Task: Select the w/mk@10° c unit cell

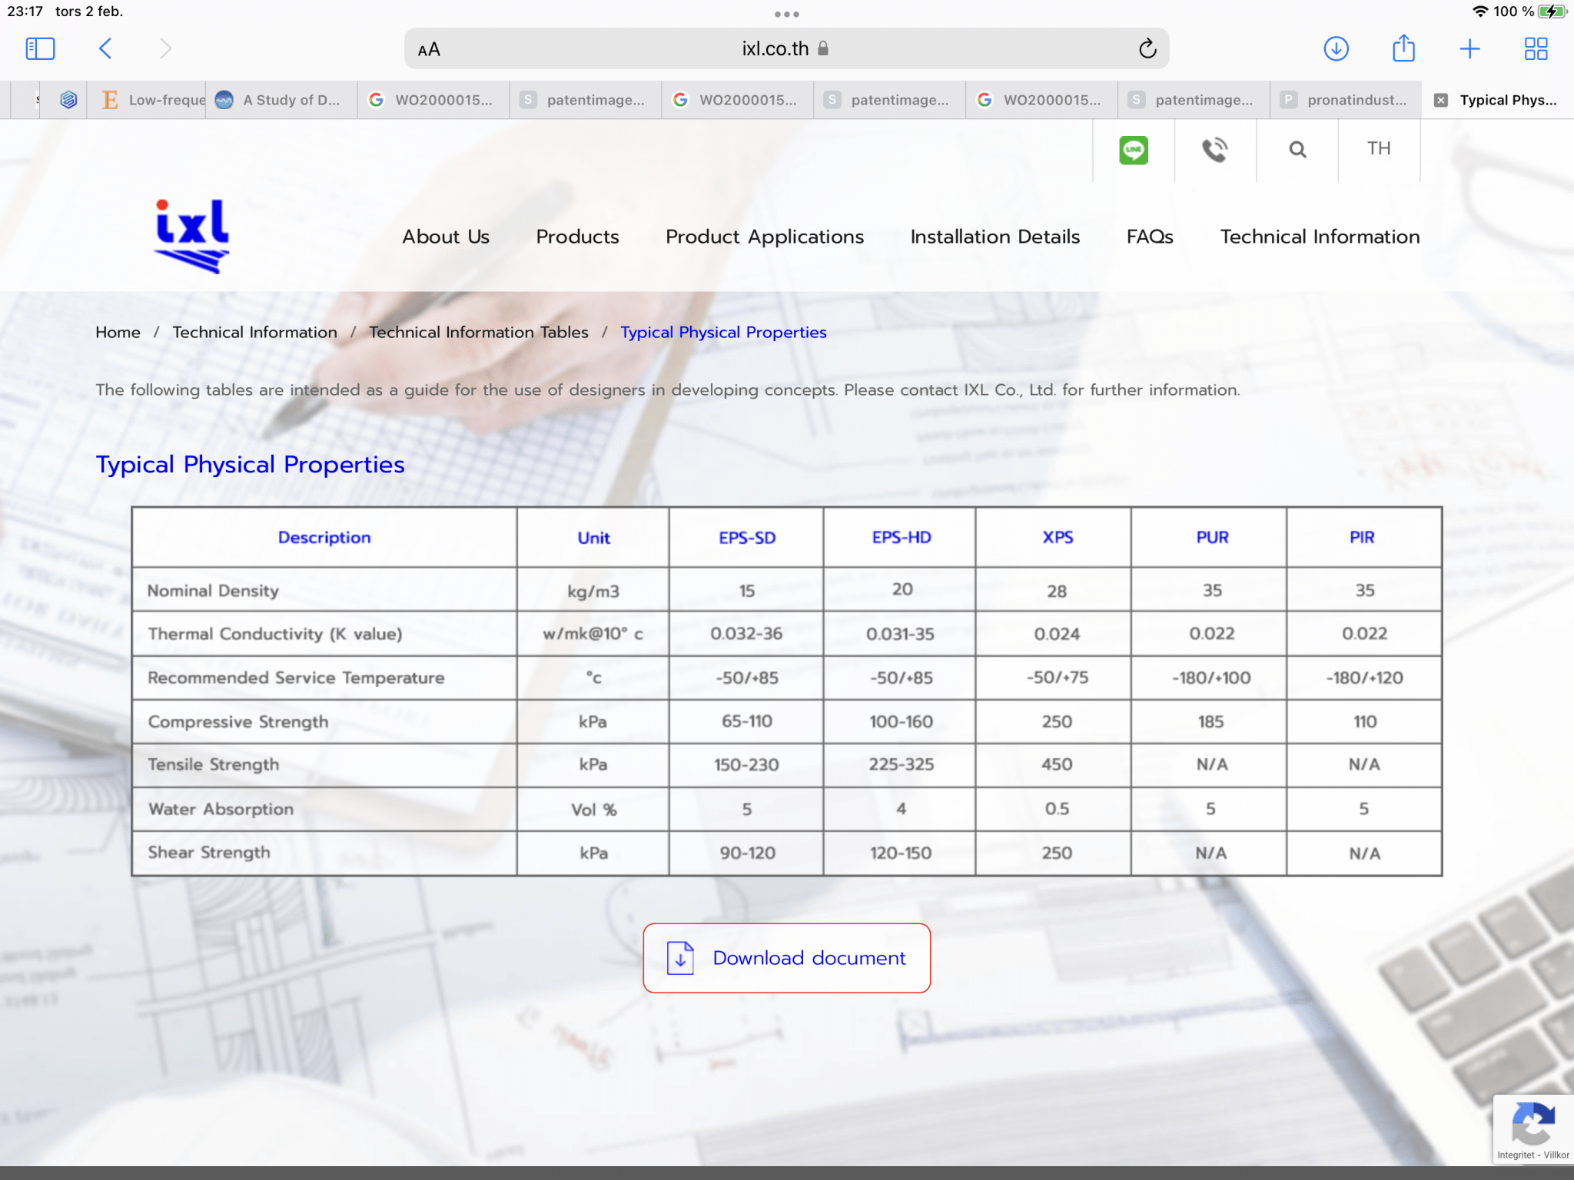Action: pos(593,634)
